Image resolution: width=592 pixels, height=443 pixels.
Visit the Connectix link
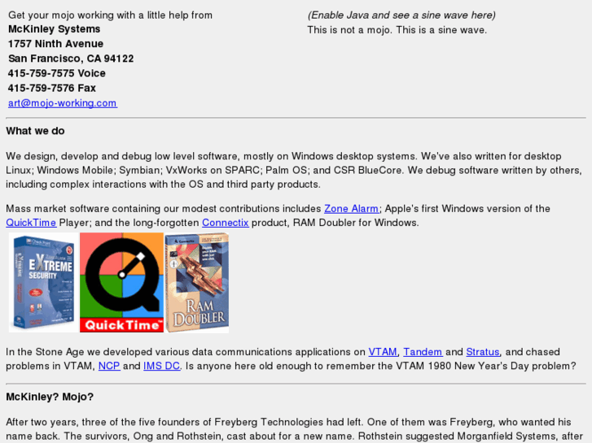[226, 223]
